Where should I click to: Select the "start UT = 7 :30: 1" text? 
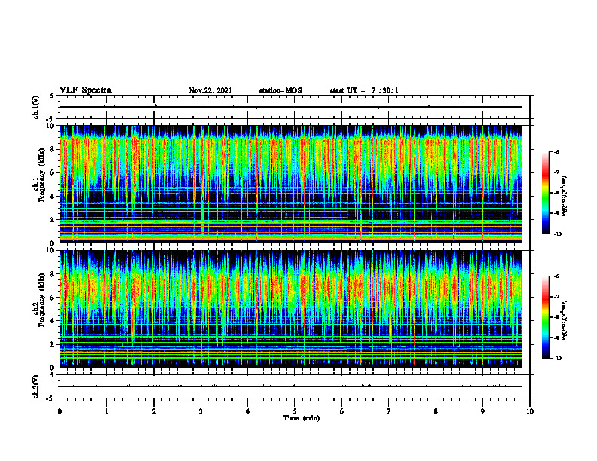364,90
